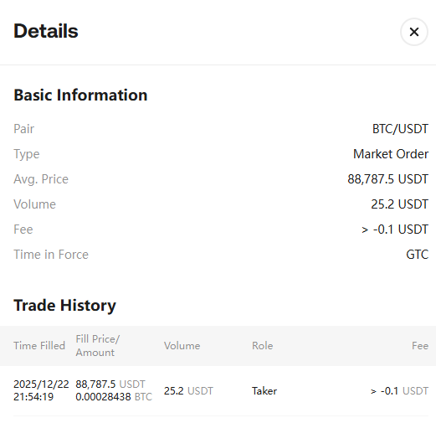Close the Details panel
The height and width of the screenshot is (423, 436).
(414, 32)
